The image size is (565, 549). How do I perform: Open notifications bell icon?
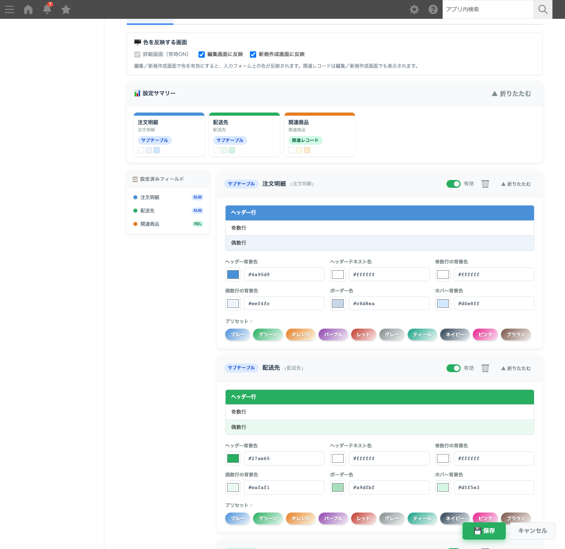coord(47,9)
